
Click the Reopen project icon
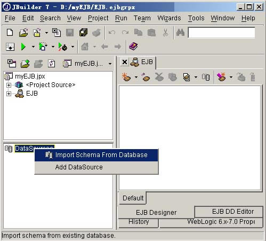pos(37,33)
